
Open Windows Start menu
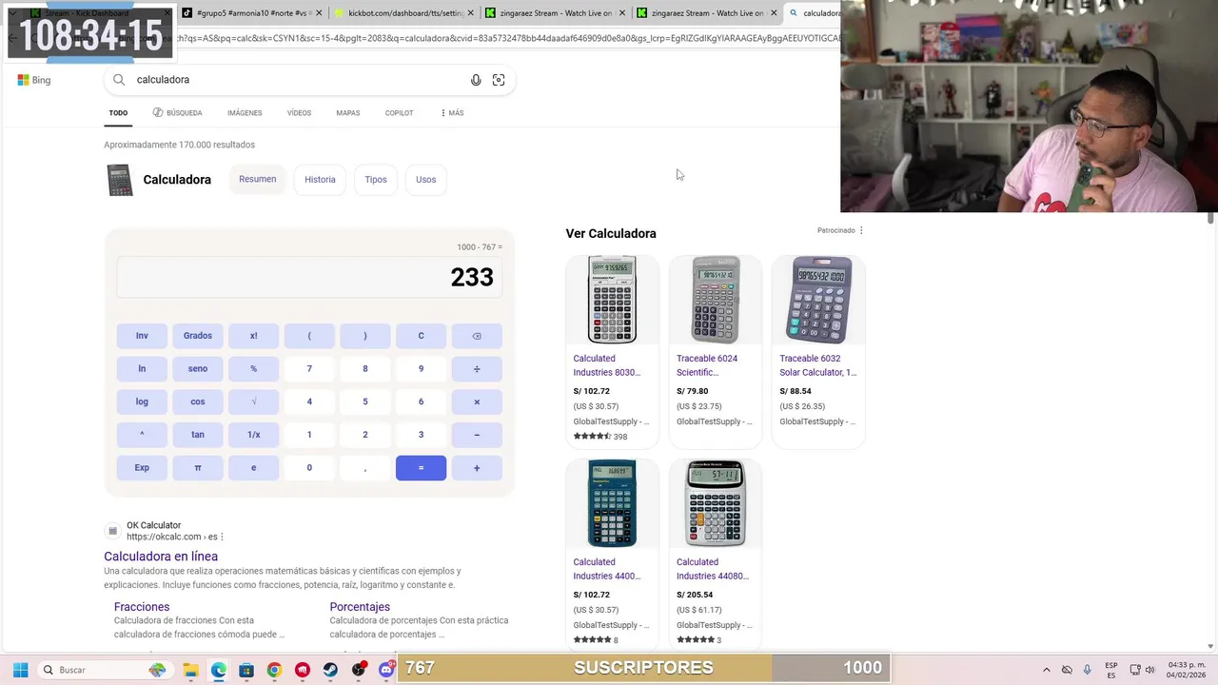[x=20, y=670]
